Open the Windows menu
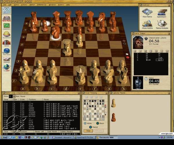The width and height of the screenshot is (174, 145). (52, 5)
